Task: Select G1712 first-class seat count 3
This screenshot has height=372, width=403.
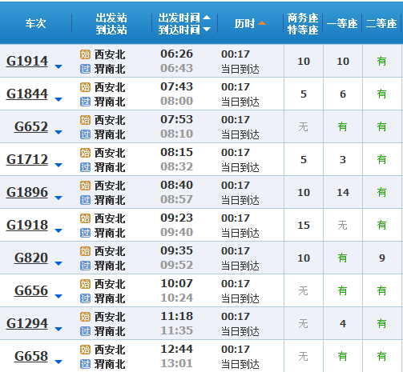Action: pos(343,160)
